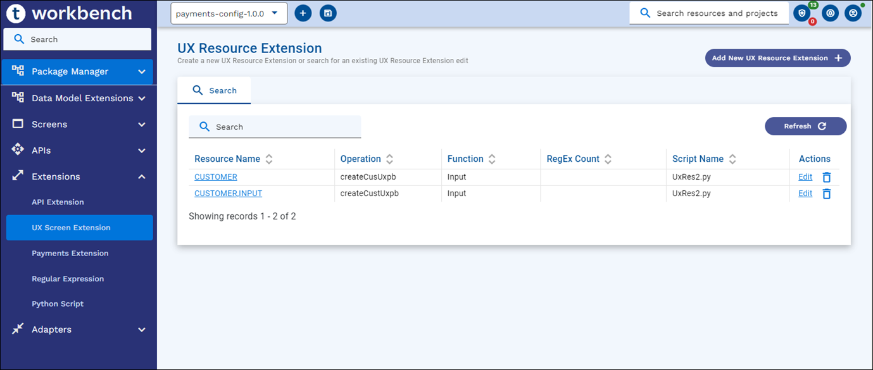Sort table by Script Name column arrows
The height and width of the screenshot is (370, 873).
coord(732,159)
